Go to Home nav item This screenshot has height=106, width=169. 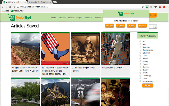click(x=54, y=17)
